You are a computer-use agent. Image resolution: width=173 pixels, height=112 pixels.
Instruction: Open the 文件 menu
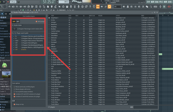(x=148, y=2)
